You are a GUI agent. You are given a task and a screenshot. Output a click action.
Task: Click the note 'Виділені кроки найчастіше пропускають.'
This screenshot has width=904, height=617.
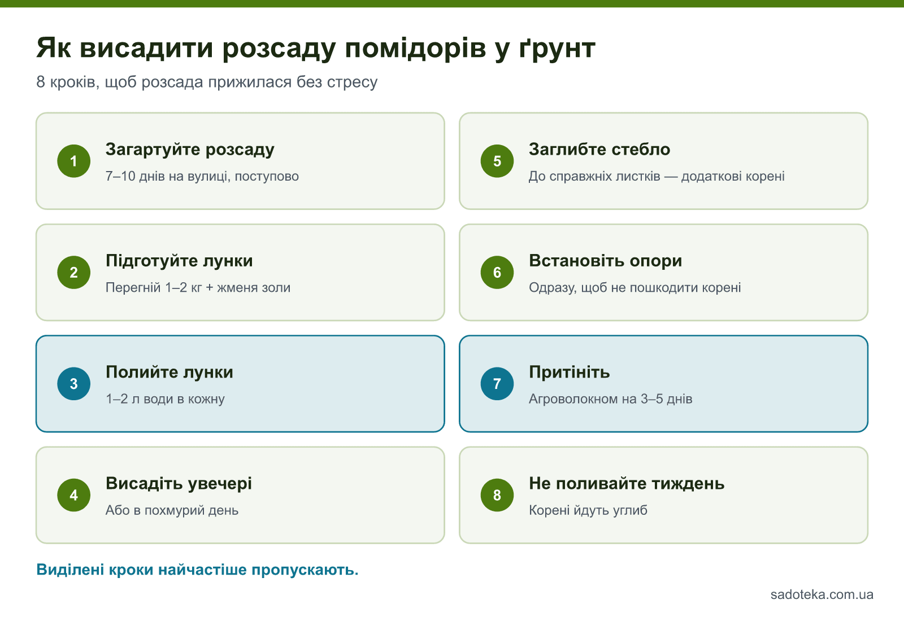197,570
